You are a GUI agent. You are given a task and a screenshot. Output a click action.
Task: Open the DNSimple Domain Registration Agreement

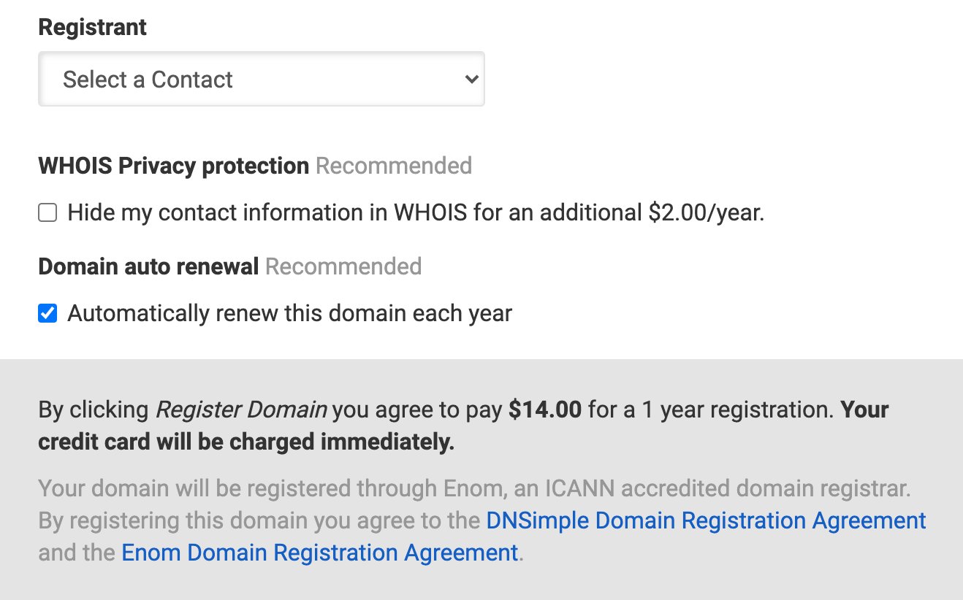point(706,520)
